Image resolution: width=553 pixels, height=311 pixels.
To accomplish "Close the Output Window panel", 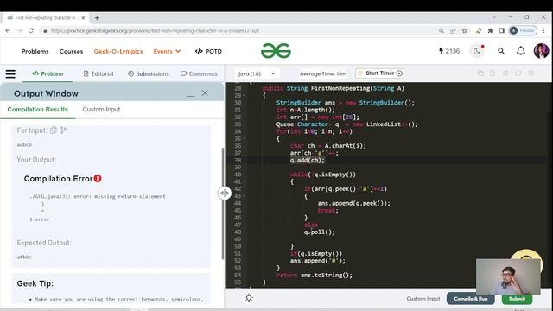I will tap(205, 93).
